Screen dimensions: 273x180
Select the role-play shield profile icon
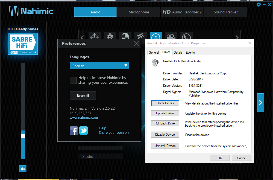tap(125, 36)
